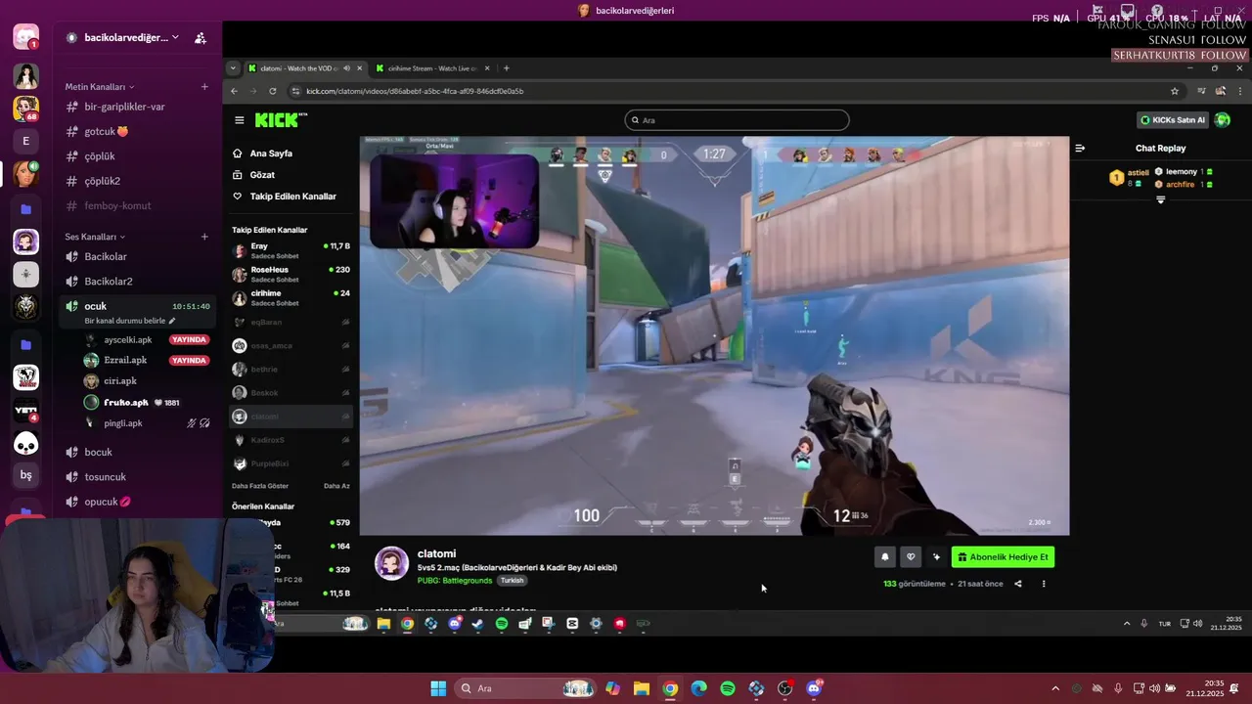Viewport: 1252px width, 704px height.
Task: Bookmark page with the star icon
Action: 1175,91
